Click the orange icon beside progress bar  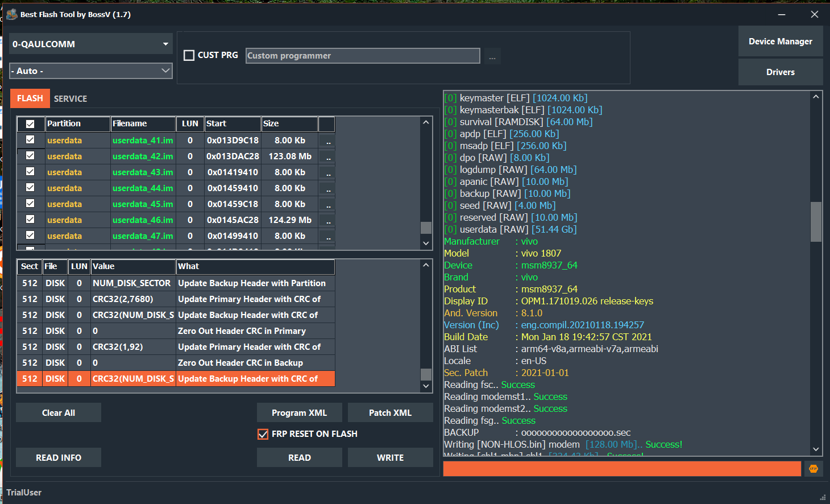(x=813, y=469)
